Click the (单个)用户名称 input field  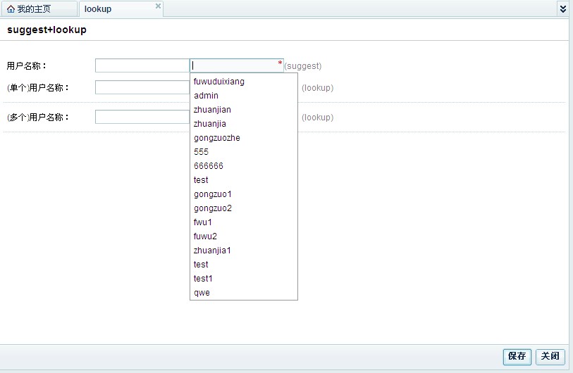pyautogui.click(x=142, y=87)
